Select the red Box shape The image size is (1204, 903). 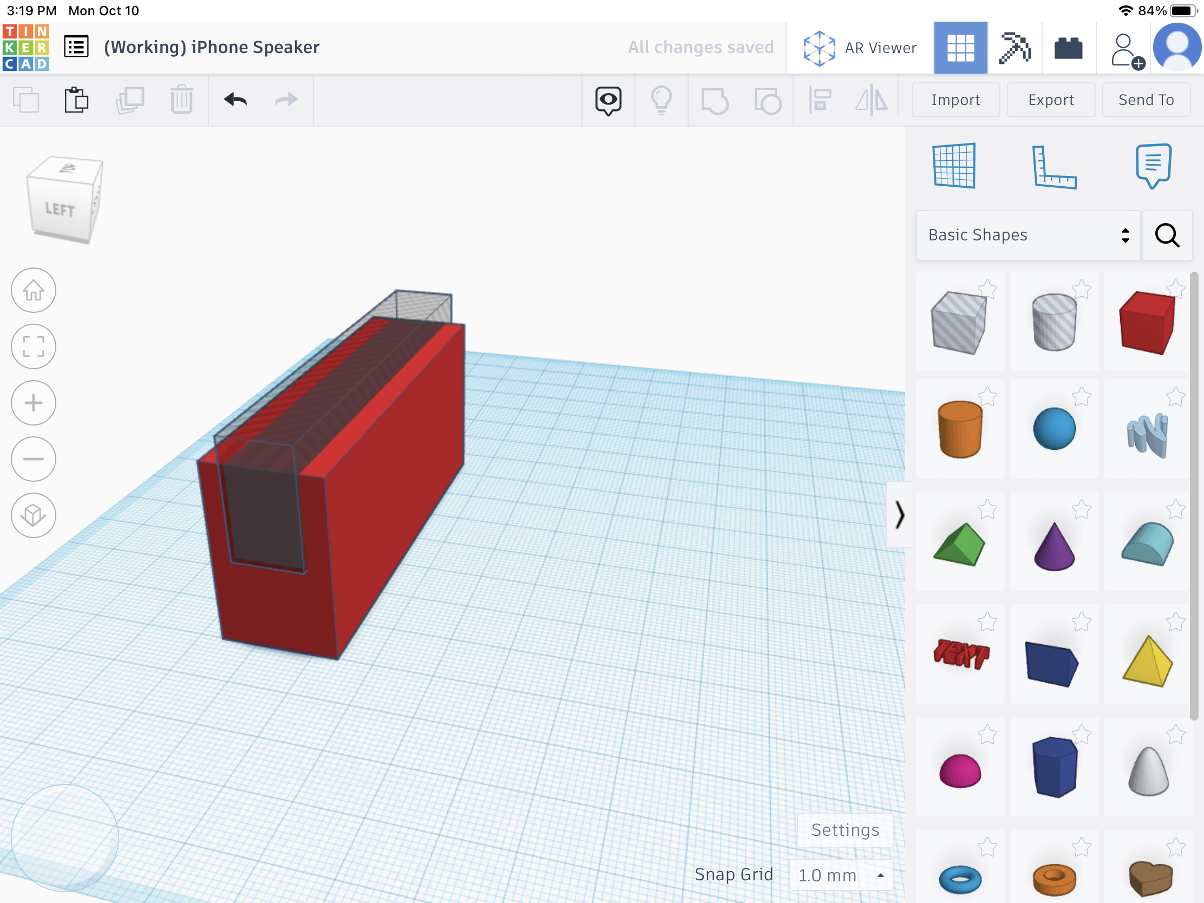tap(1147, 322)
